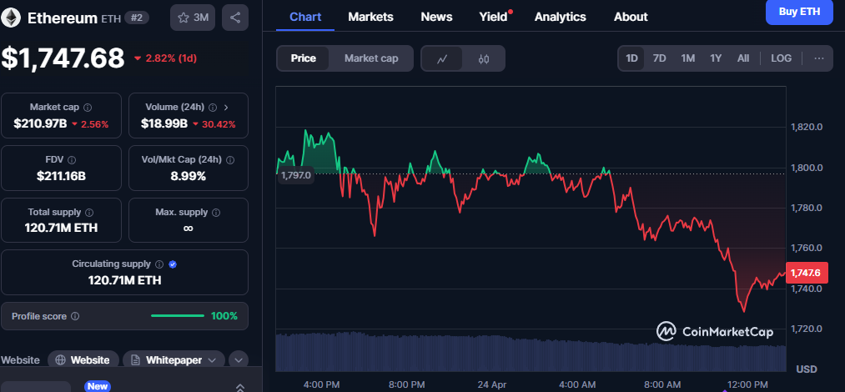Image resolution: width=845 pixels, height=392 pixels.
Task: Select the 1D time range
Action: point(631,58)
